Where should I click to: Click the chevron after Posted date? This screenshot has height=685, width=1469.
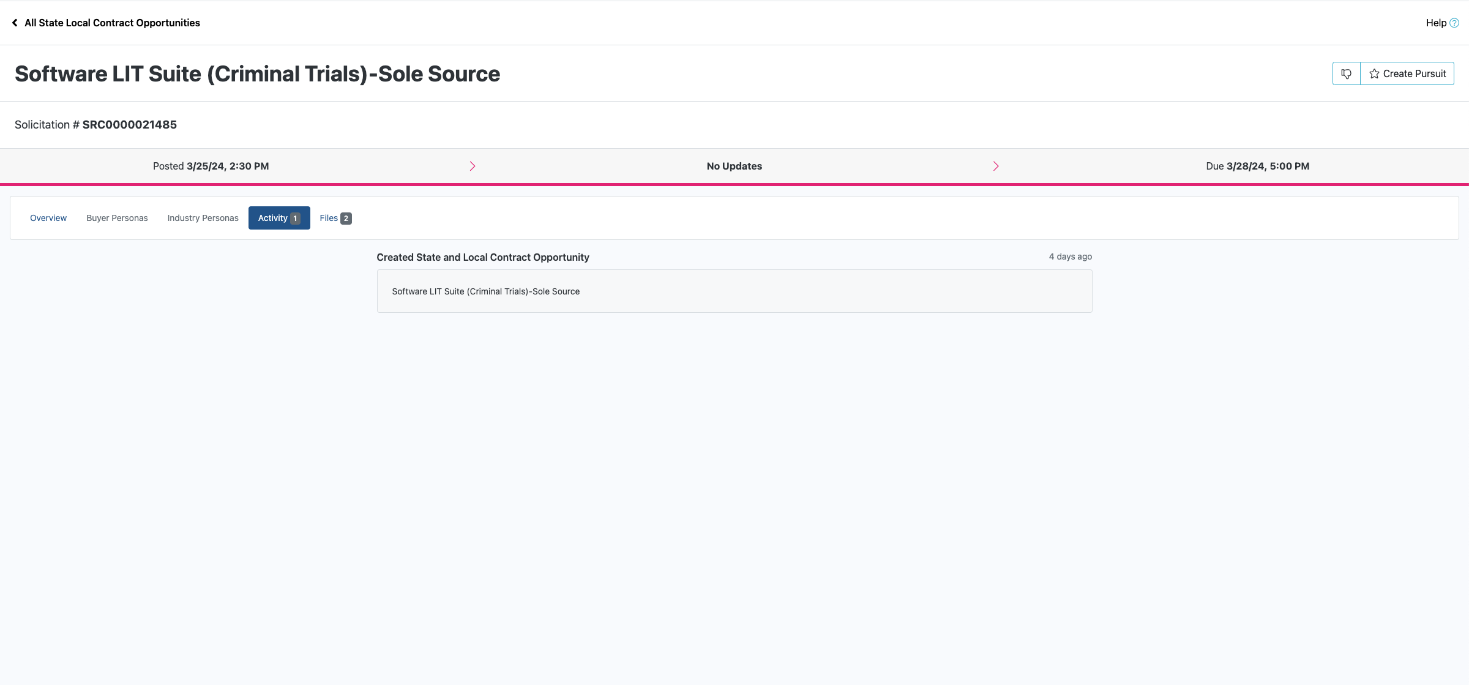tap(472, 166)
